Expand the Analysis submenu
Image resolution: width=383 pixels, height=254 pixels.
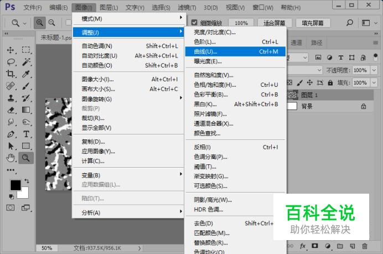(x=129, y=212)
